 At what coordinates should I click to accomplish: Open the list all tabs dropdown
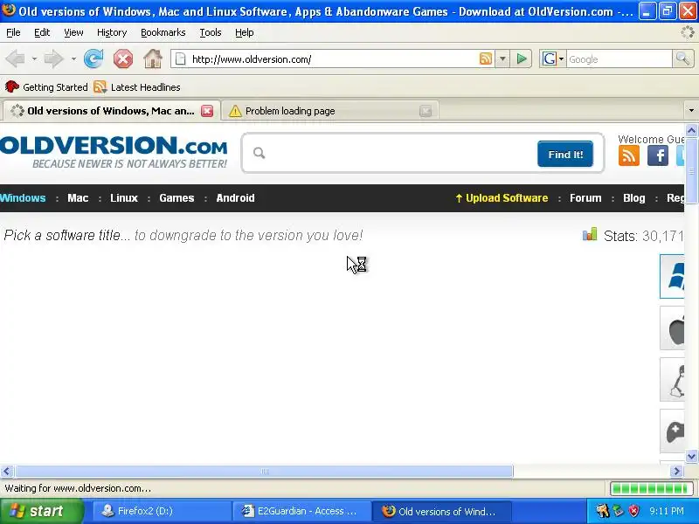coord(691,110)
